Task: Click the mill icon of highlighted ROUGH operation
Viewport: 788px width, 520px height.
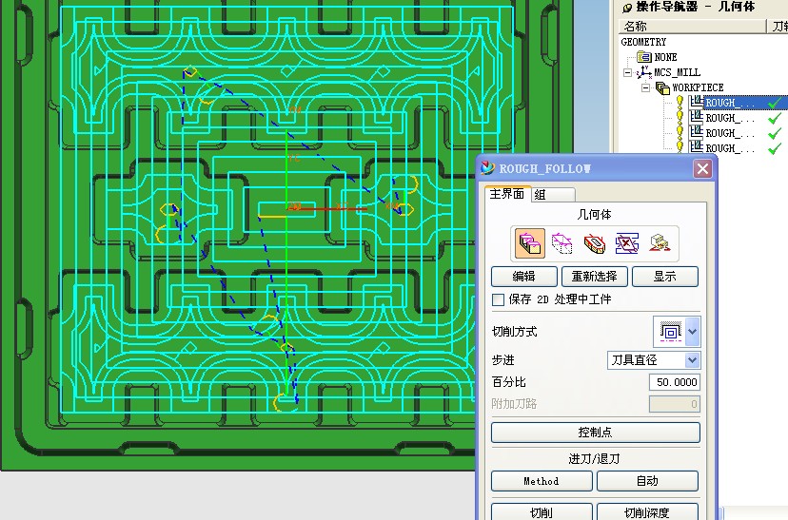Action: (696, 102)
